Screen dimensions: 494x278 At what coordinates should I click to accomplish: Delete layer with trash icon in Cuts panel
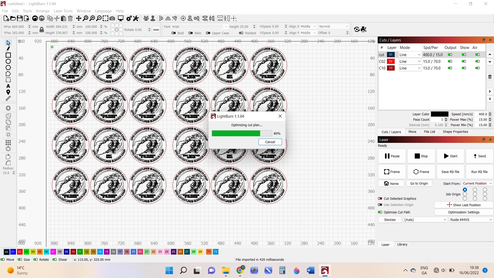click(x=490, y=77)
